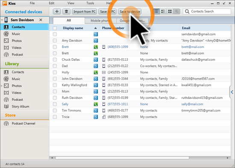Open Library Videos
Image resolution: width=235 pixels, height=168 pixels.
17,93
